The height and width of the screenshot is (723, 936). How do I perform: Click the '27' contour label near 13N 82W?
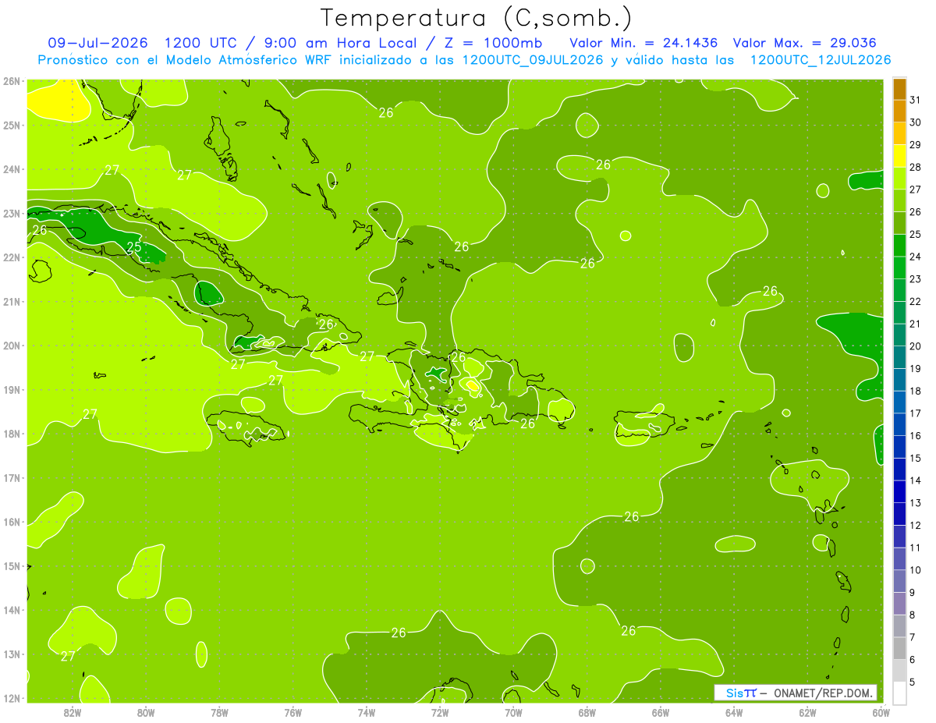tap(68, 657)
